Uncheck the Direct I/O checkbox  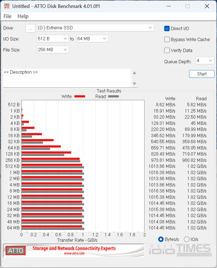click(167, 28)
